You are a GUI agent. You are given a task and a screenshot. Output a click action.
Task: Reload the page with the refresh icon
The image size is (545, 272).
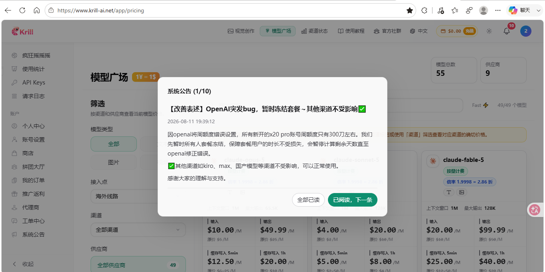tap(22, 10)
